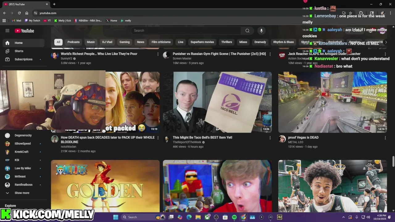Play the Taco Bell BEST Item thumbnail
This screenshot has height=222, width=395.
click(x=217, y=102)
